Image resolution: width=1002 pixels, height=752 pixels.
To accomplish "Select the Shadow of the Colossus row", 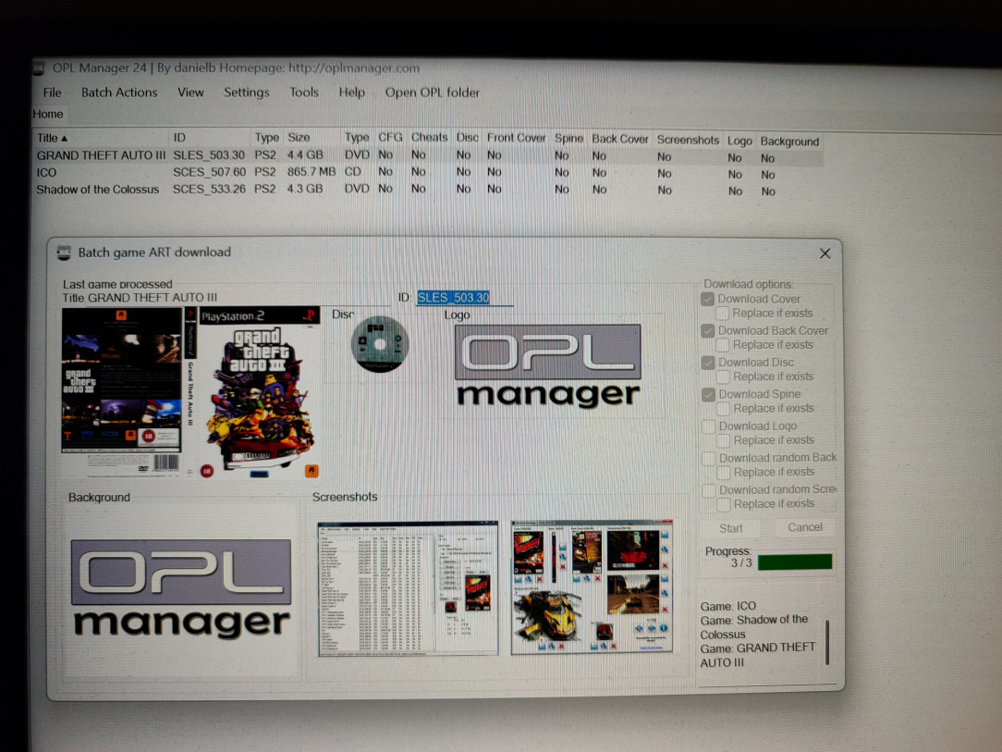I will pyautogui.click(x=427, y=190).
